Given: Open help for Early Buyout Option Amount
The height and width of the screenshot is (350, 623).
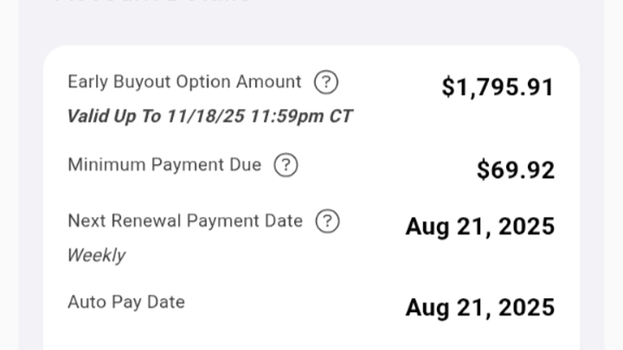Looking at the screenshot, I should (x=325, y=83).
